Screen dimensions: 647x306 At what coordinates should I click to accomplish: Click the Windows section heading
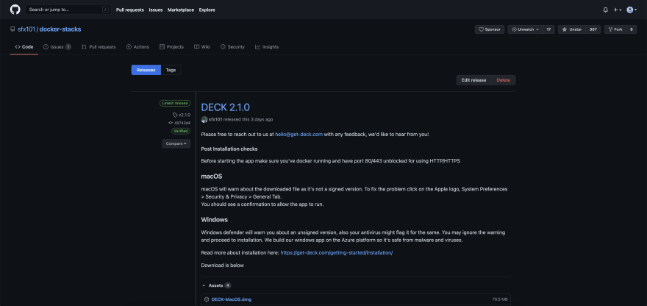click(215, 220)
